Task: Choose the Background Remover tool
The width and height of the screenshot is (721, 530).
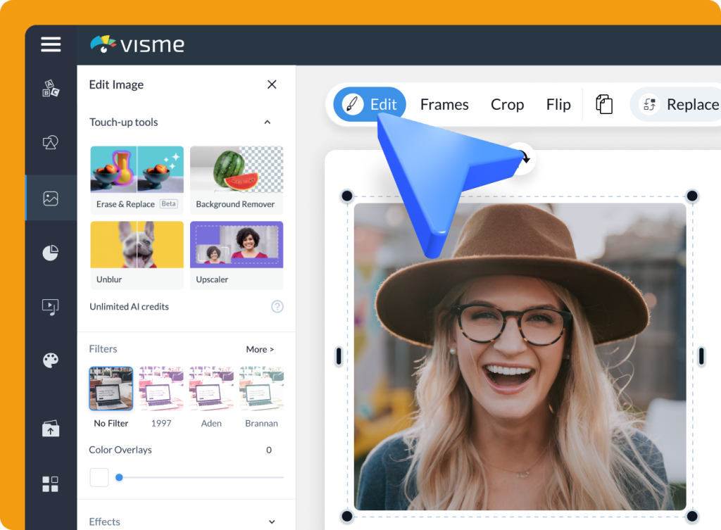Action: 237,180
